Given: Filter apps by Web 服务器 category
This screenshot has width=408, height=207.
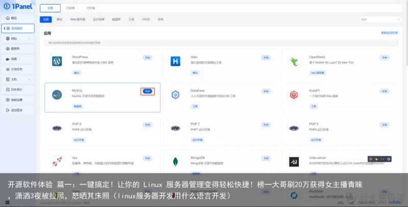Looking at the screenshot, I should click(x=78, y=19).
